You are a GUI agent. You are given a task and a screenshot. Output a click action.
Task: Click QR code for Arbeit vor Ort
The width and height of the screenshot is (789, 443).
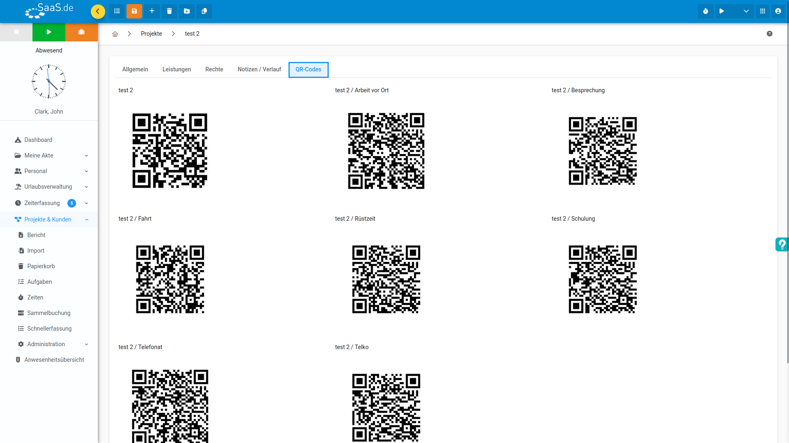(x=386, y=151)
